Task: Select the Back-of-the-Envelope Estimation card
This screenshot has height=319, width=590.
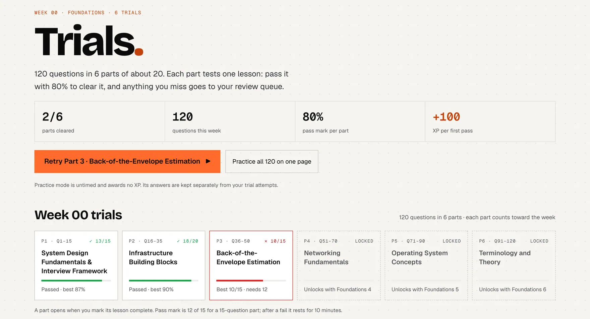Action: (251, 265)
